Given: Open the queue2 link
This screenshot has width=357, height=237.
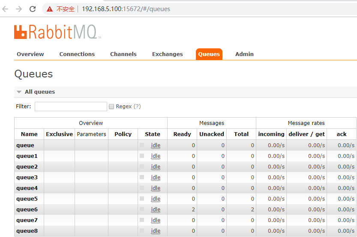Looking at the screenshot, I should point(27,167).
